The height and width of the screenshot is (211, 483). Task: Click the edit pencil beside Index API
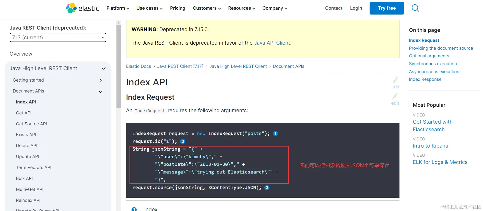coord(395,83)
